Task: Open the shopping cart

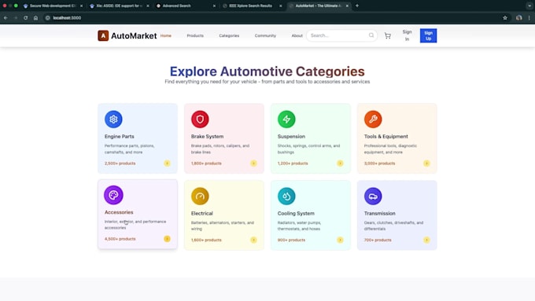Action: [388, 35]
